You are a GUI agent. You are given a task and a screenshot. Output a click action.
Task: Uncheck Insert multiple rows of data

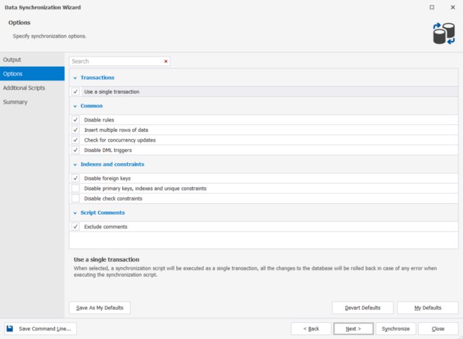tap(75, 130)
